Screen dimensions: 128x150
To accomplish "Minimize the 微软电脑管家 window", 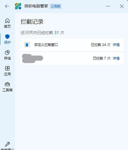I will tap(108, 6).
